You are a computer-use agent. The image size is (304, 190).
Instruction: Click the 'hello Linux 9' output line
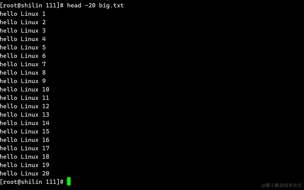[x=23, y=81]
